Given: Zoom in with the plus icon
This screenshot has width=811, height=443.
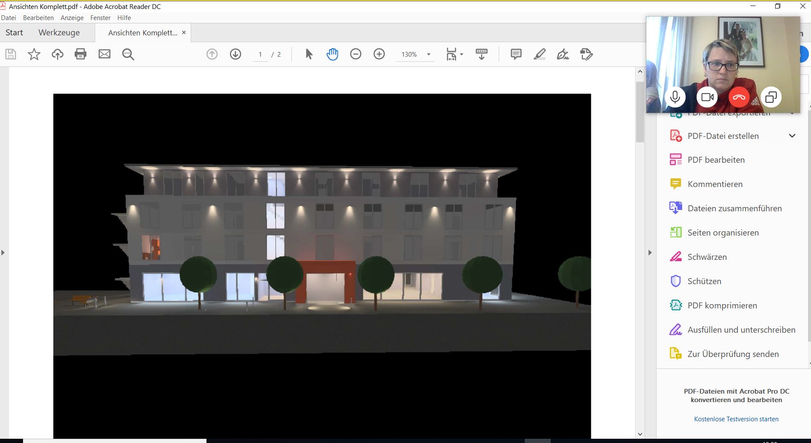Looking at the screenshot, I should coord(379,54).
